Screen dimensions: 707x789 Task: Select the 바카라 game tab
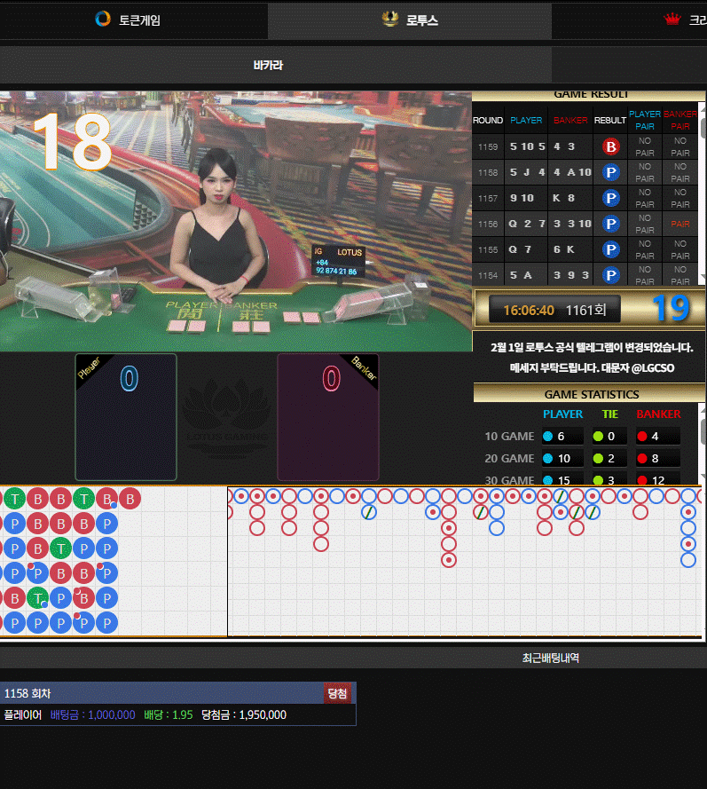click(268, 65)
